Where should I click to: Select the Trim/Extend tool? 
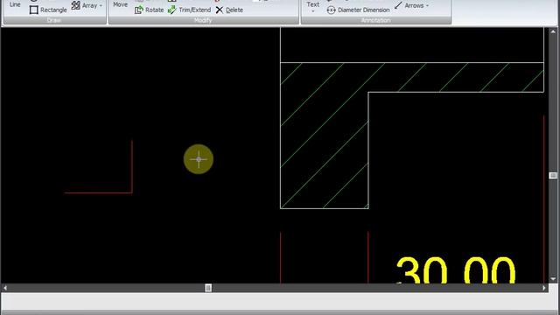(x=189, y=10)
